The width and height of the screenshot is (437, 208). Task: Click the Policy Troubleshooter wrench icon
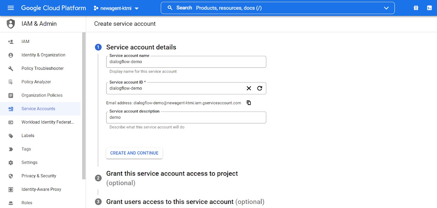pos(11,69)
